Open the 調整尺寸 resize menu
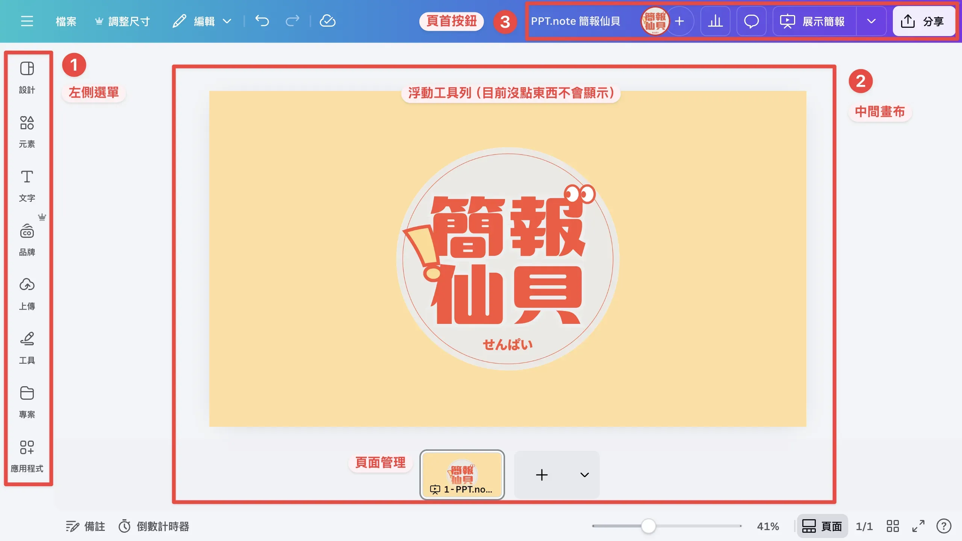This screenshot has height=541, width=962. (x=123, y=21)
